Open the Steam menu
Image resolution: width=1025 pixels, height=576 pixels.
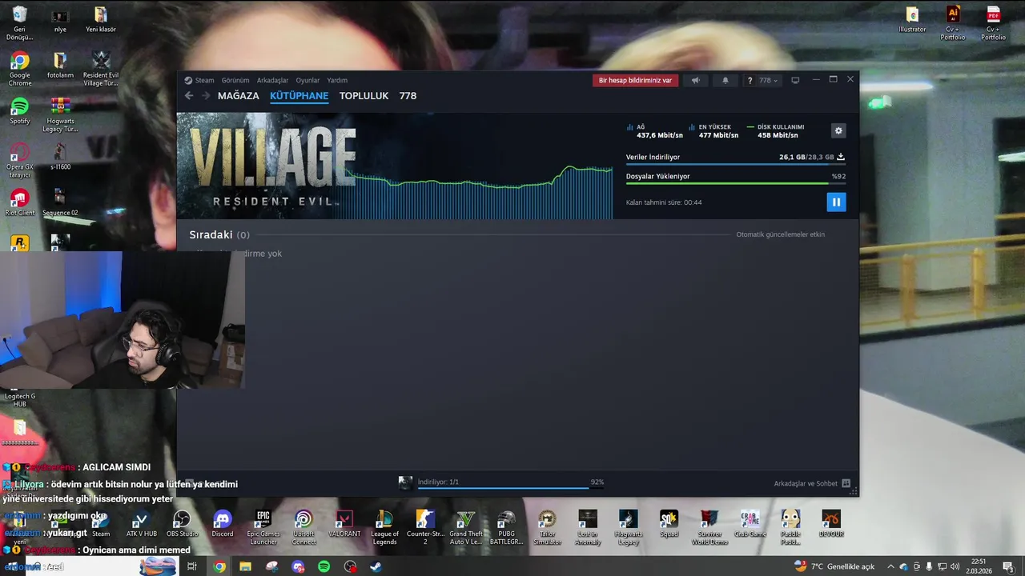(x=199, y=80)
